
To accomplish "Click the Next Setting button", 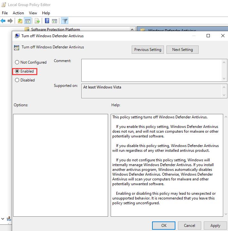I will [x=182, y=50].
